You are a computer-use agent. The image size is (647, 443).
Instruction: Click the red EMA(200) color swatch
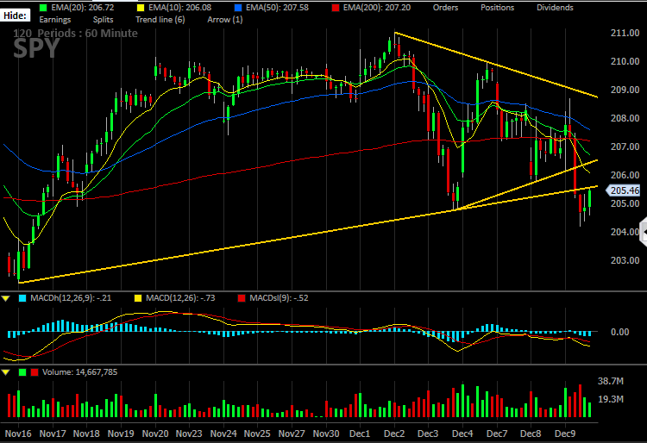pos(335,8)
